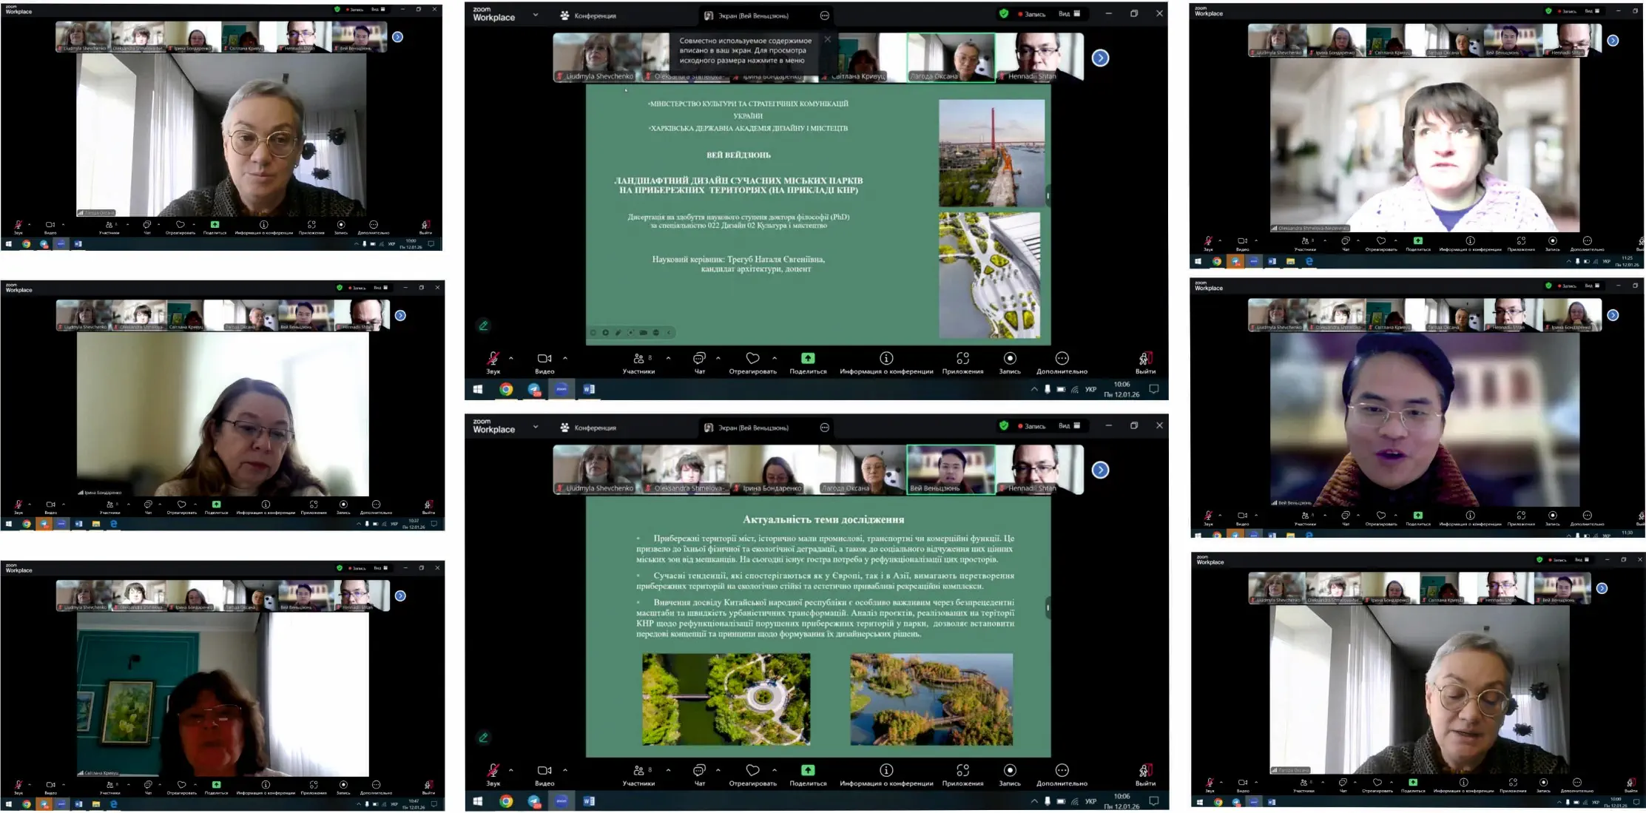The image size is (1646, 813).
Task: Click Отреагировать heart in Актуальність-slide window
Action: point(752,772)
